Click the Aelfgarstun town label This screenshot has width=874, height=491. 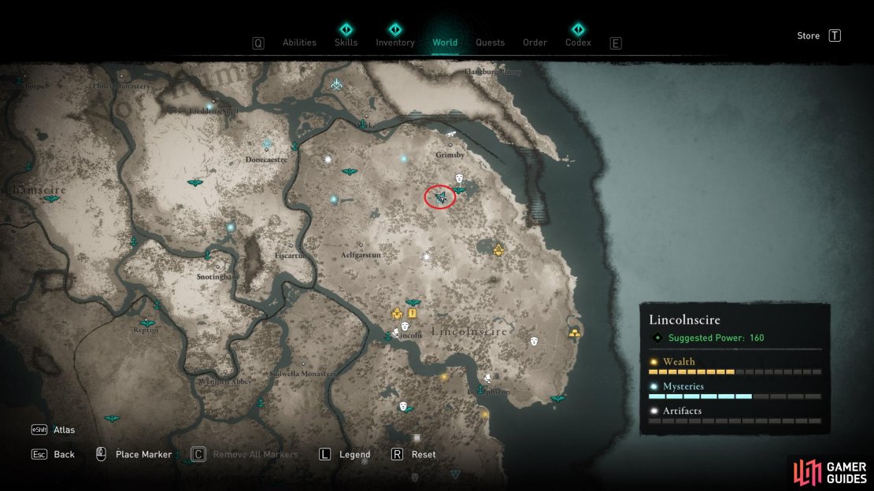click(361, 255)
